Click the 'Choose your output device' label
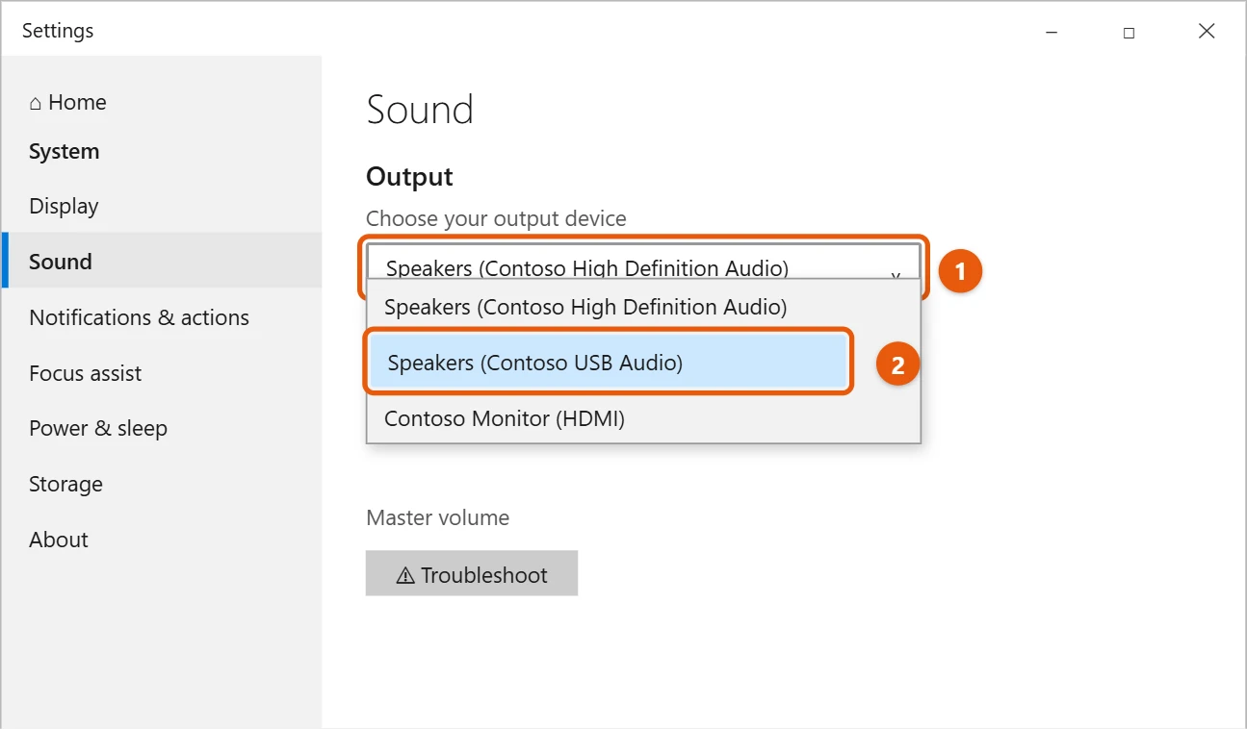Screen dimensions: 1247x729 pos(496,219)
